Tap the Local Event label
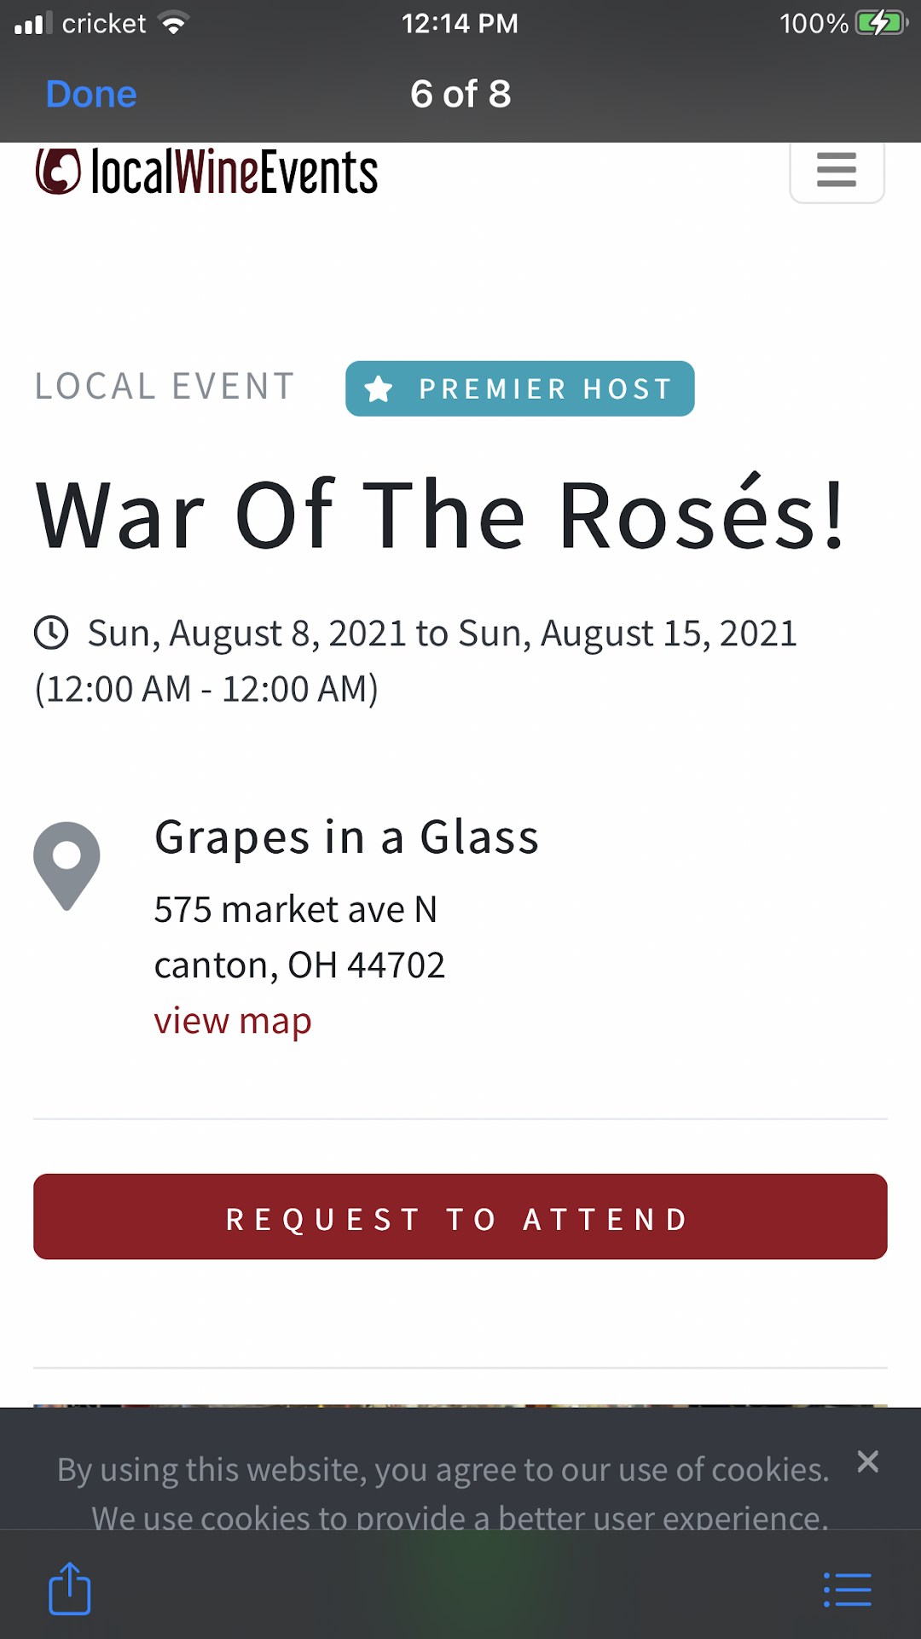The height and width of the screenshot is (1639, 921). tap(165, 387)
